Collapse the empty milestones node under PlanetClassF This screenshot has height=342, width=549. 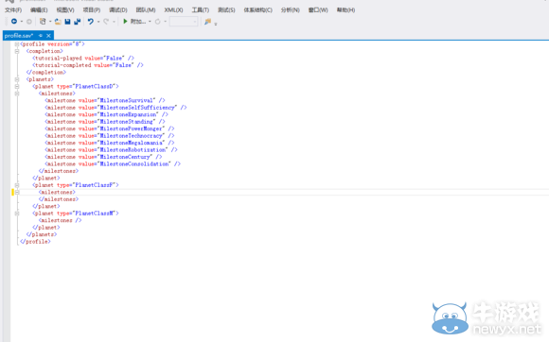pos(17,192)
